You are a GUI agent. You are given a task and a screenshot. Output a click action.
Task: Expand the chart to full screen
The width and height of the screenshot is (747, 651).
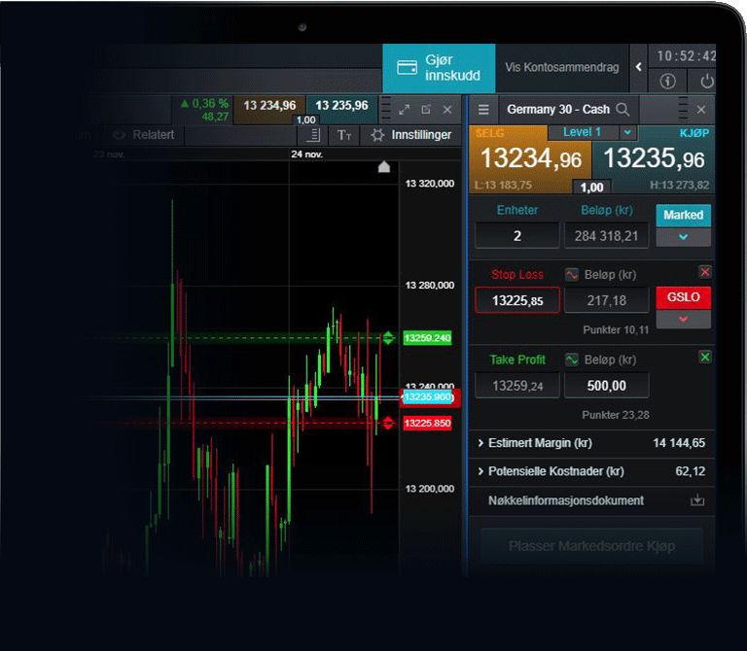pyautogui.click(x=405, y=110)
